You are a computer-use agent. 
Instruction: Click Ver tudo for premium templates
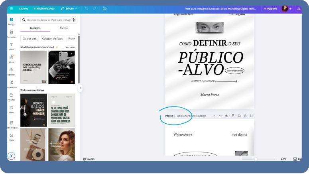[70, 47]
